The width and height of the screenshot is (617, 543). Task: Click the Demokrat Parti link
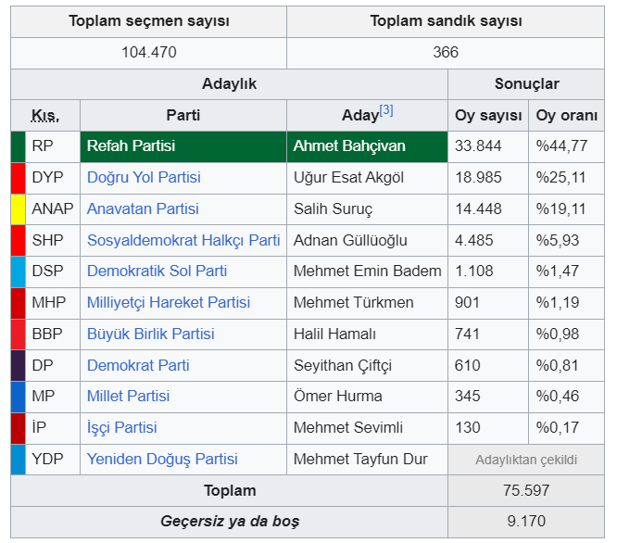pyautogui.click(x=138, y=365)
